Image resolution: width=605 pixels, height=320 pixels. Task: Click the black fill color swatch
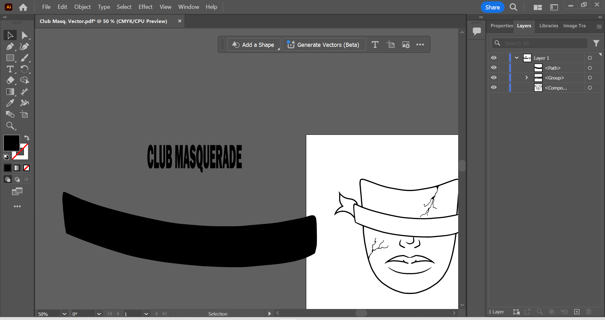pos(12,143)
